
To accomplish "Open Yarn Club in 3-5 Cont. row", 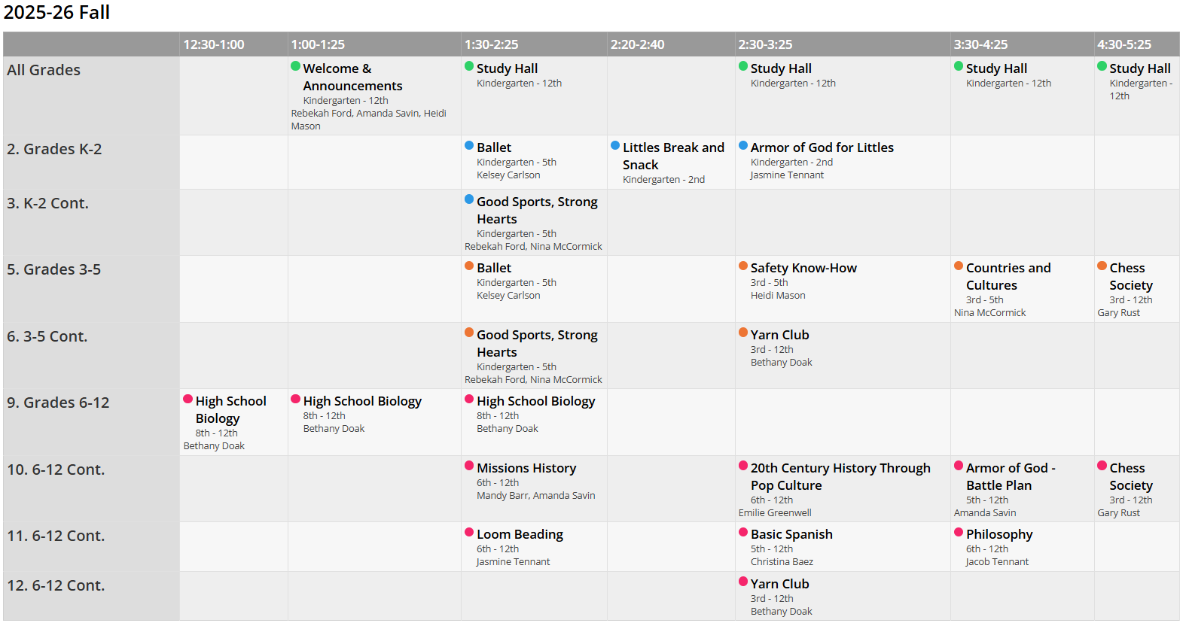I will pos(779,335).
